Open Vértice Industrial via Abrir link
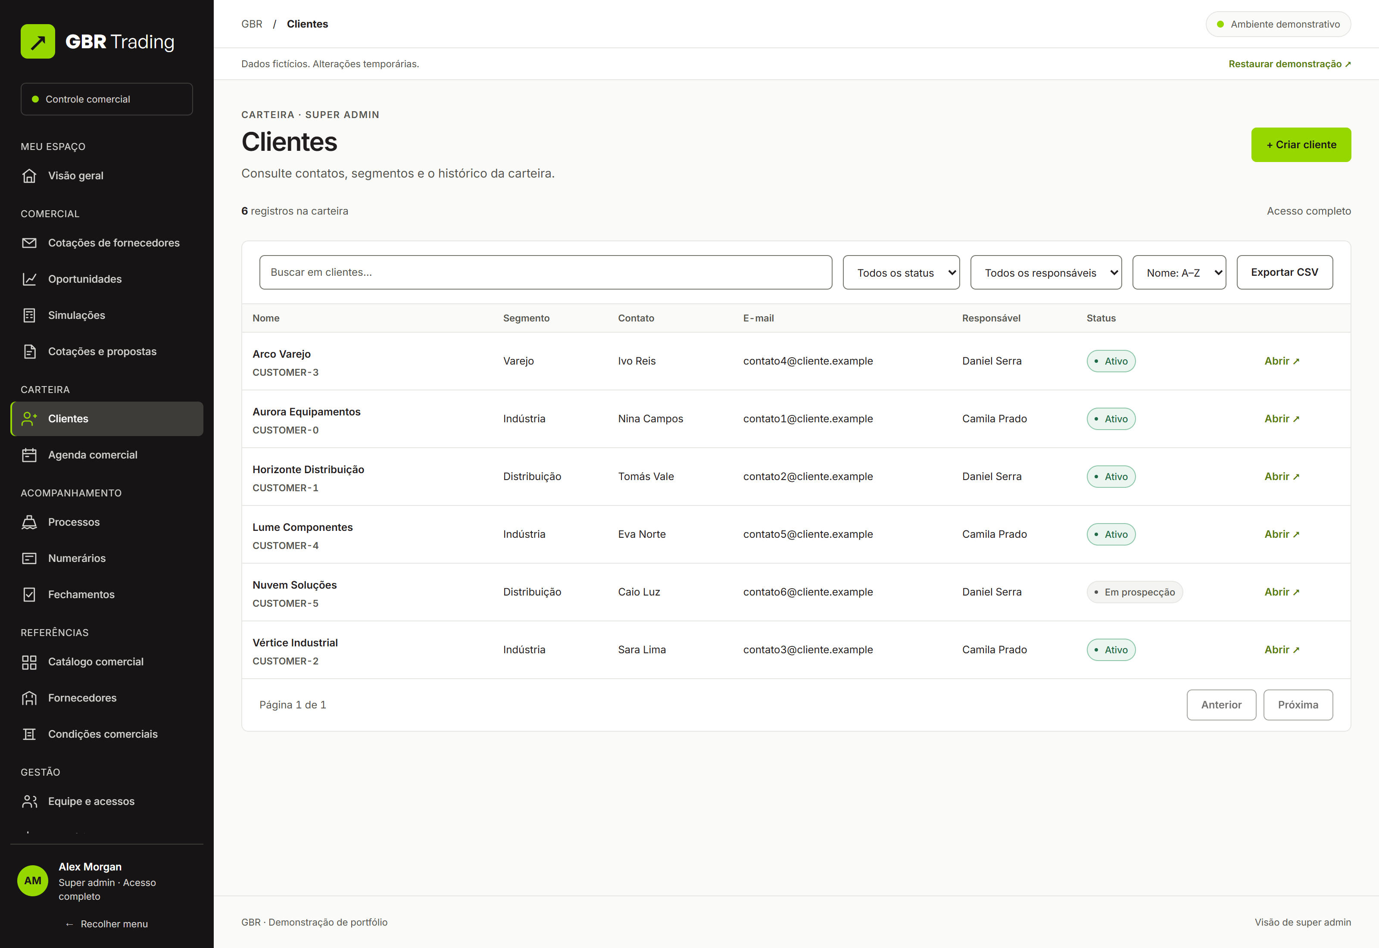 pyautogui.click(x=1282, y=650)
